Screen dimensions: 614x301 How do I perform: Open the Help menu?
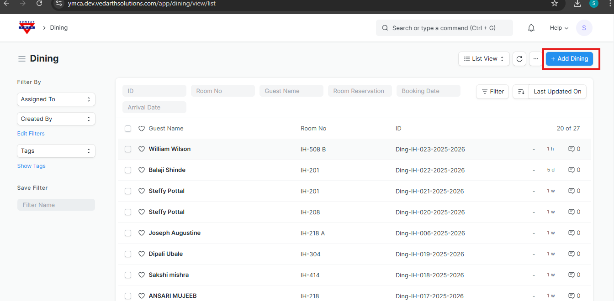pyautogui.click(x=559, y=28)
